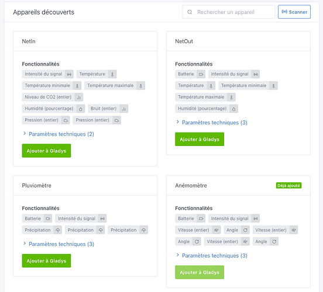
Task: Add Pluviomètre device to Gladys
Action: click(x=46, y=260)
